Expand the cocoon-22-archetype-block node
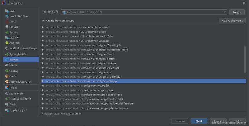Screen dimensions: 249x126 tap(43, 32)
